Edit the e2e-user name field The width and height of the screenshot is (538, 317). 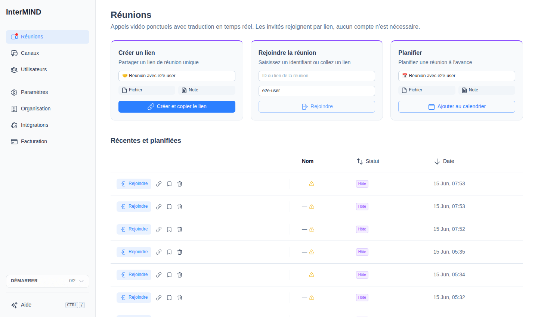coord(317,91)
